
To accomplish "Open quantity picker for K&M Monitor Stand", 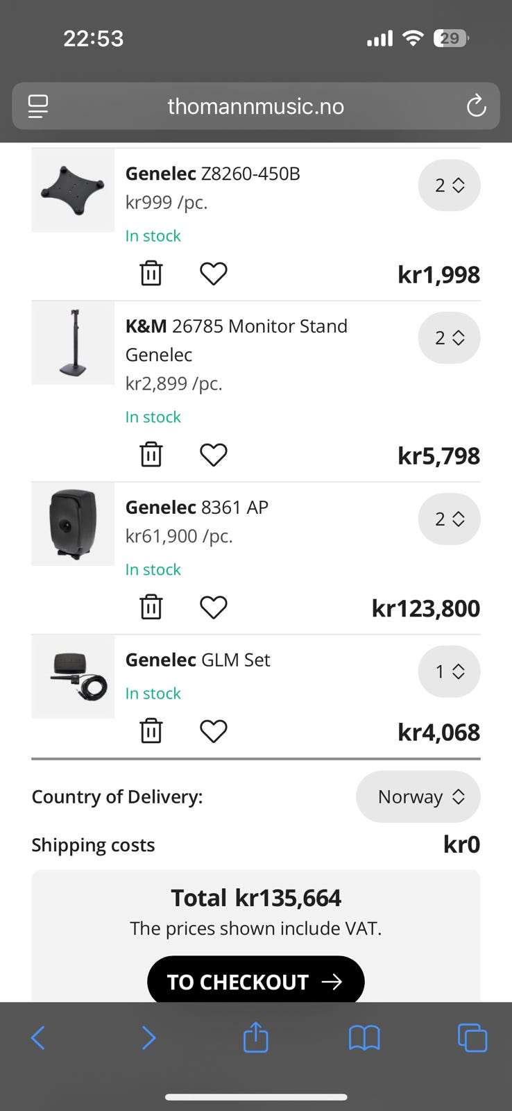I will pyautogui.click(x=449, y=338).
